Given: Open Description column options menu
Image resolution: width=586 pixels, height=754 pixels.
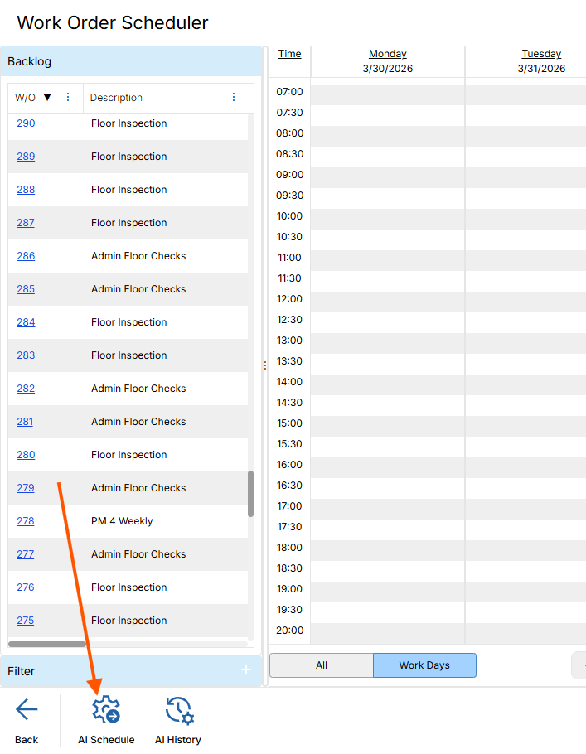Looking at the screenshot, I should tap(234, 98).
